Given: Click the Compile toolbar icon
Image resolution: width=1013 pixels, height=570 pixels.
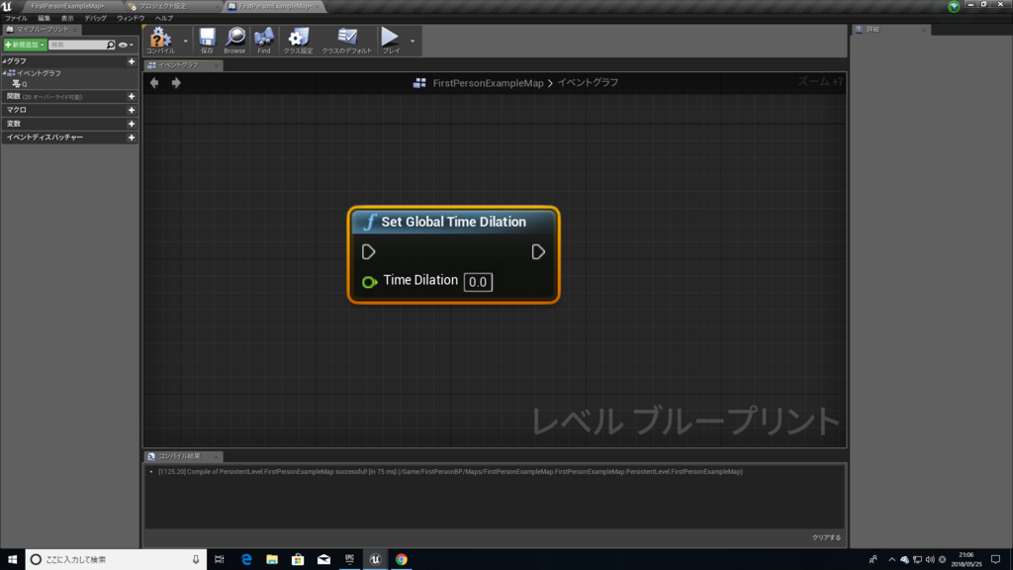Looking at the screenshot, I should point(160,40).
